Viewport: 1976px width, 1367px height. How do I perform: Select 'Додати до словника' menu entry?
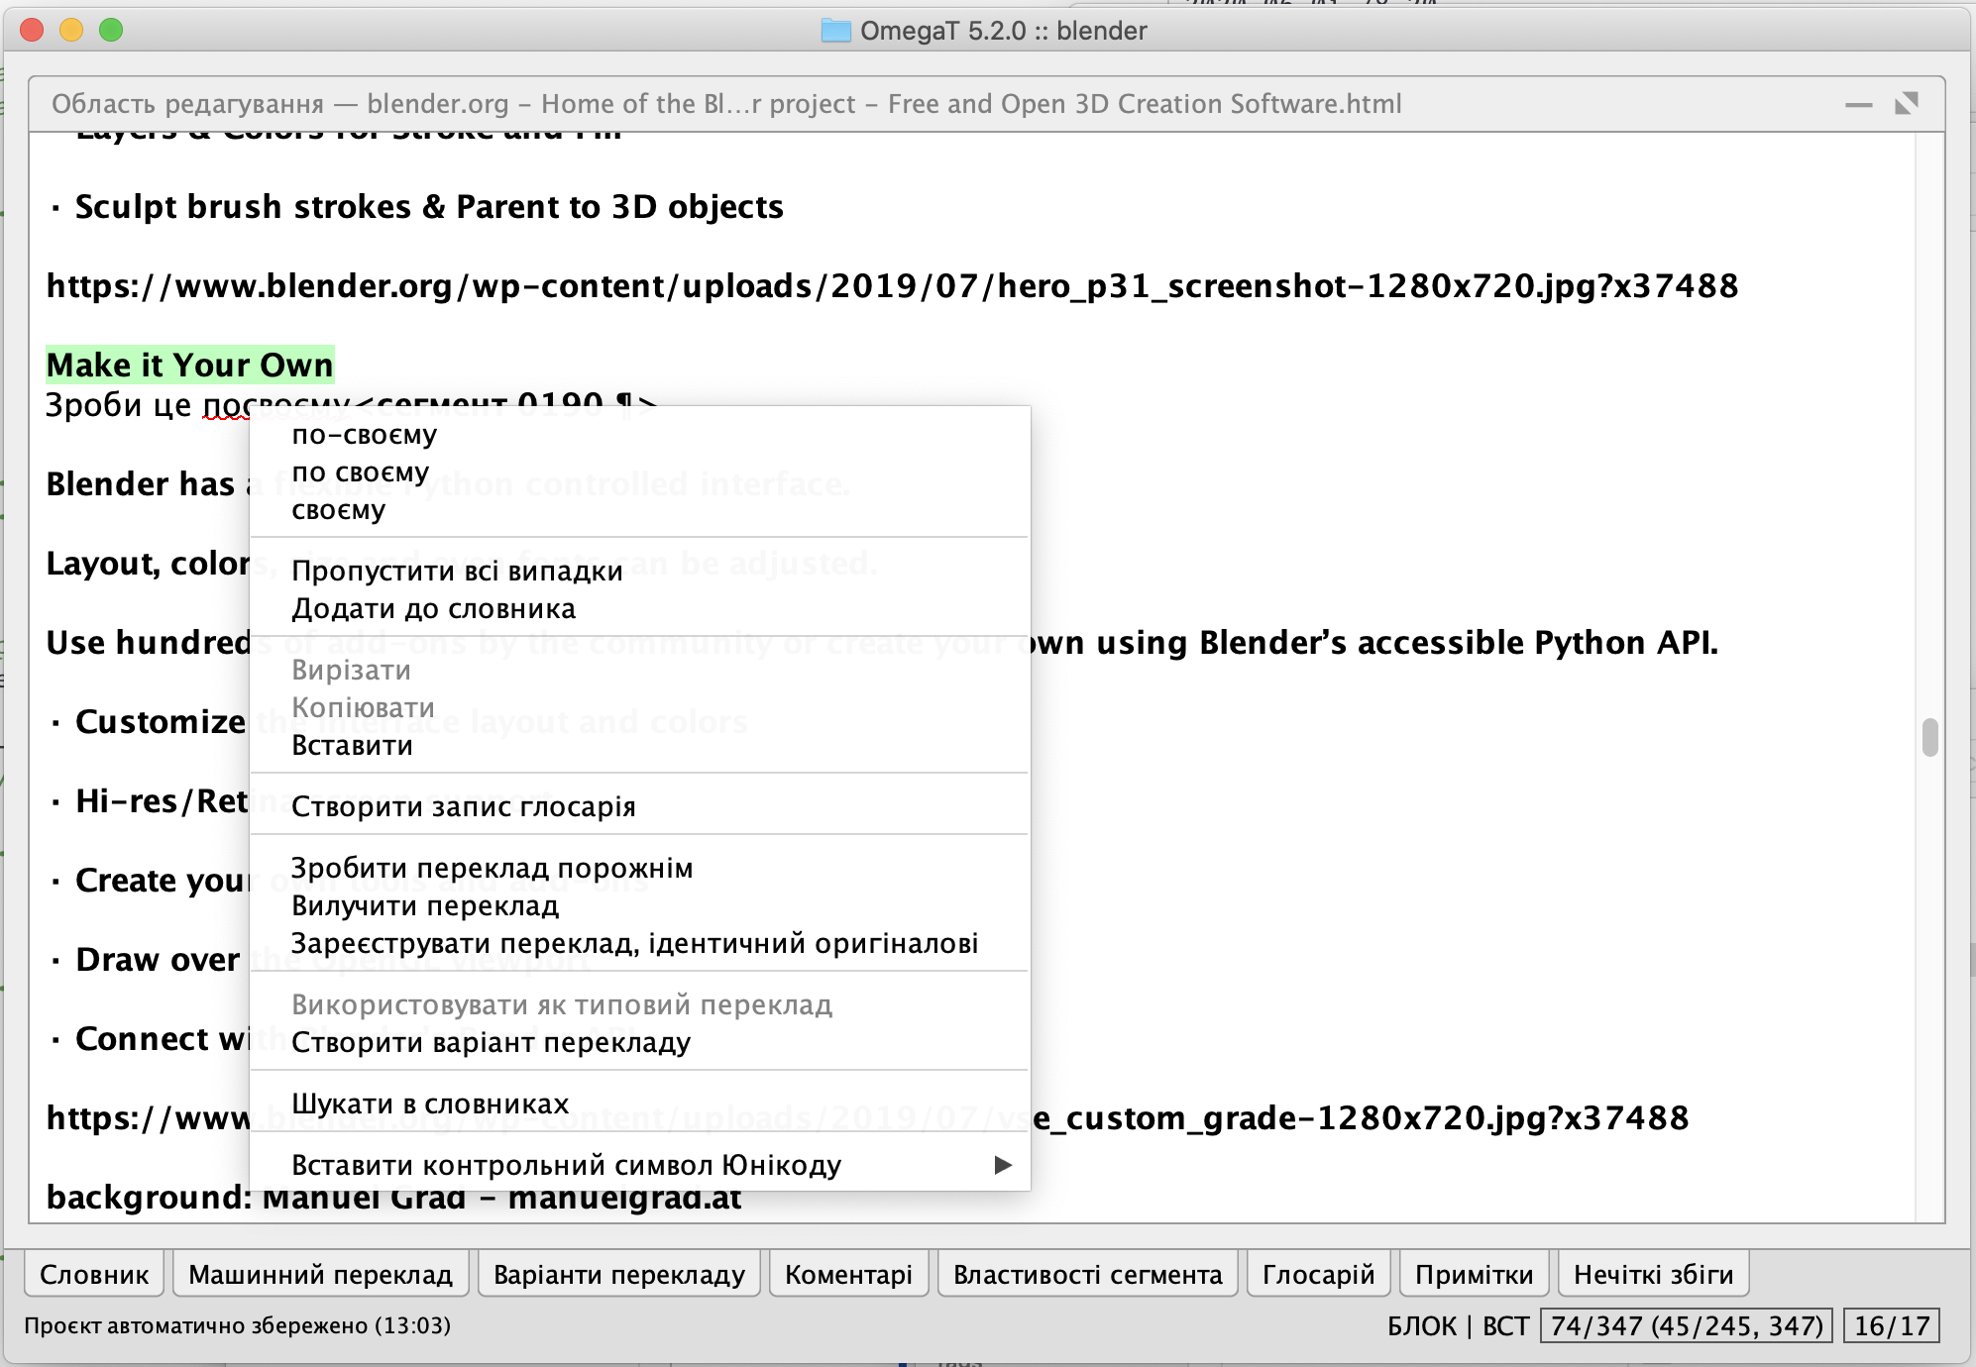[640, 609]
